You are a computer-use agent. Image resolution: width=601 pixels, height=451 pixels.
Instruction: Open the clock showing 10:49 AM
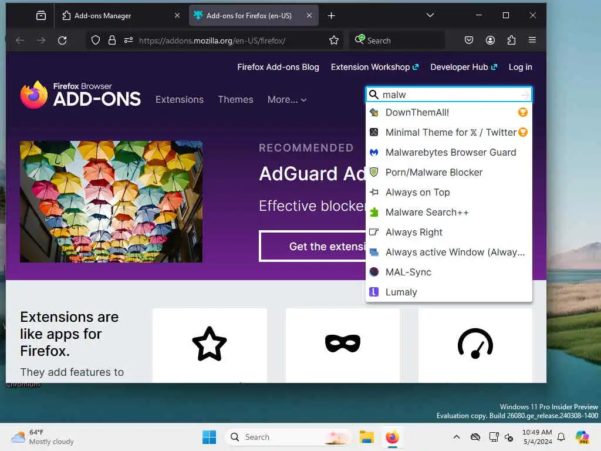pyautogui.click(x=537, y=437)
